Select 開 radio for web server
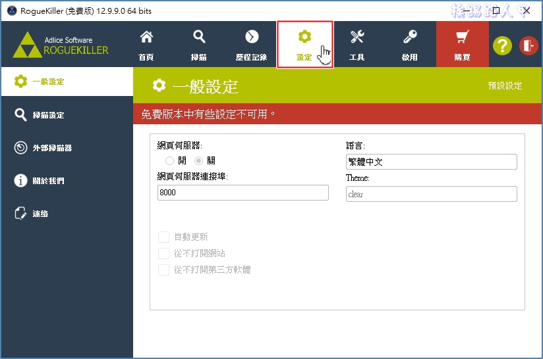543x359 pixels. 169,160
